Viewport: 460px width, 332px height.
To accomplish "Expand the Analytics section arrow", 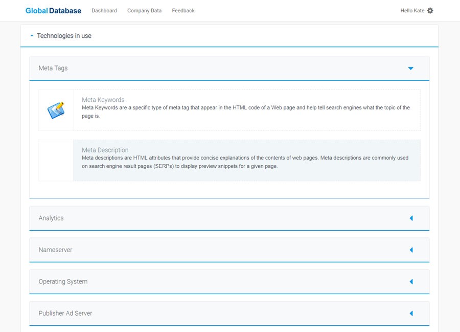I will [411, 218].
